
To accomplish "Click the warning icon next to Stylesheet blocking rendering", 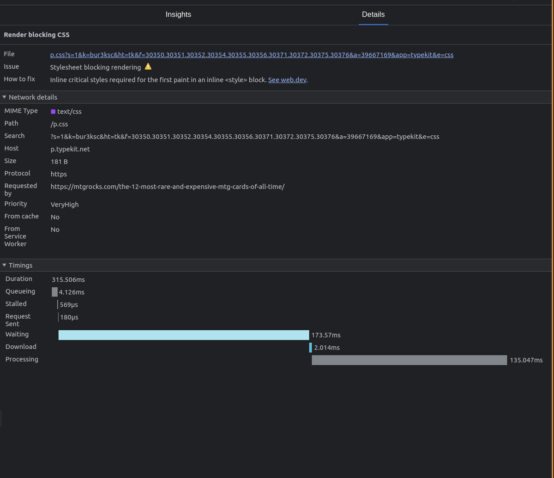I will tap(148, 66).
